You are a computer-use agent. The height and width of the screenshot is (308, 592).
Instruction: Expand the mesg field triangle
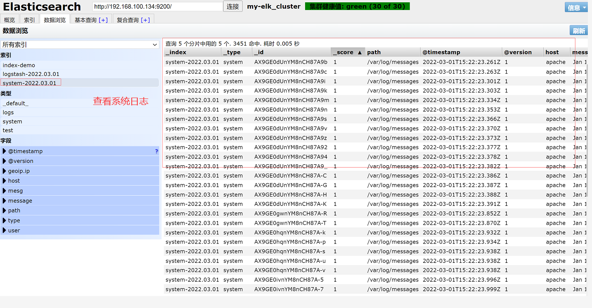point(4,191)
